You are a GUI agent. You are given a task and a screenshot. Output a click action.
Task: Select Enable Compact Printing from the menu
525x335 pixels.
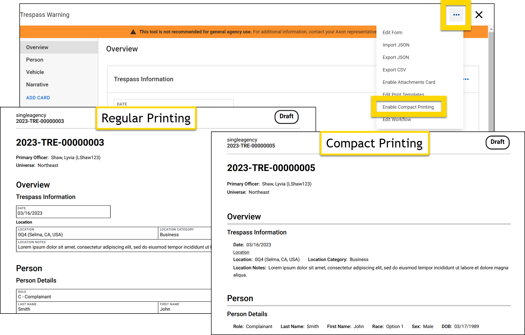click(408, 107)
